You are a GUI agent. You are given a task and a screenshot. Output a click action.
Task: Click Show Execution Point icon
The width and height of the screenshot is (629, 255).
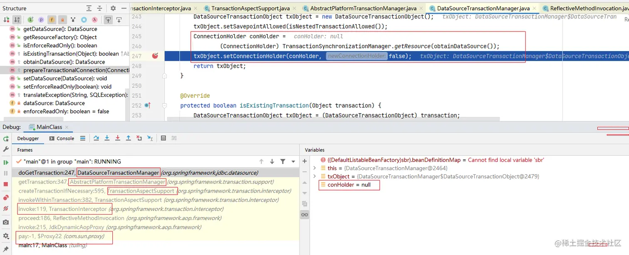tap(83, 139)
